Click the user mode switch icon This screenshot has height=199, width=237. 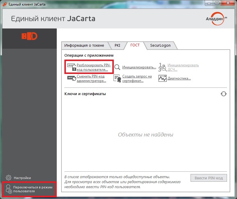(x=9, y=189)
